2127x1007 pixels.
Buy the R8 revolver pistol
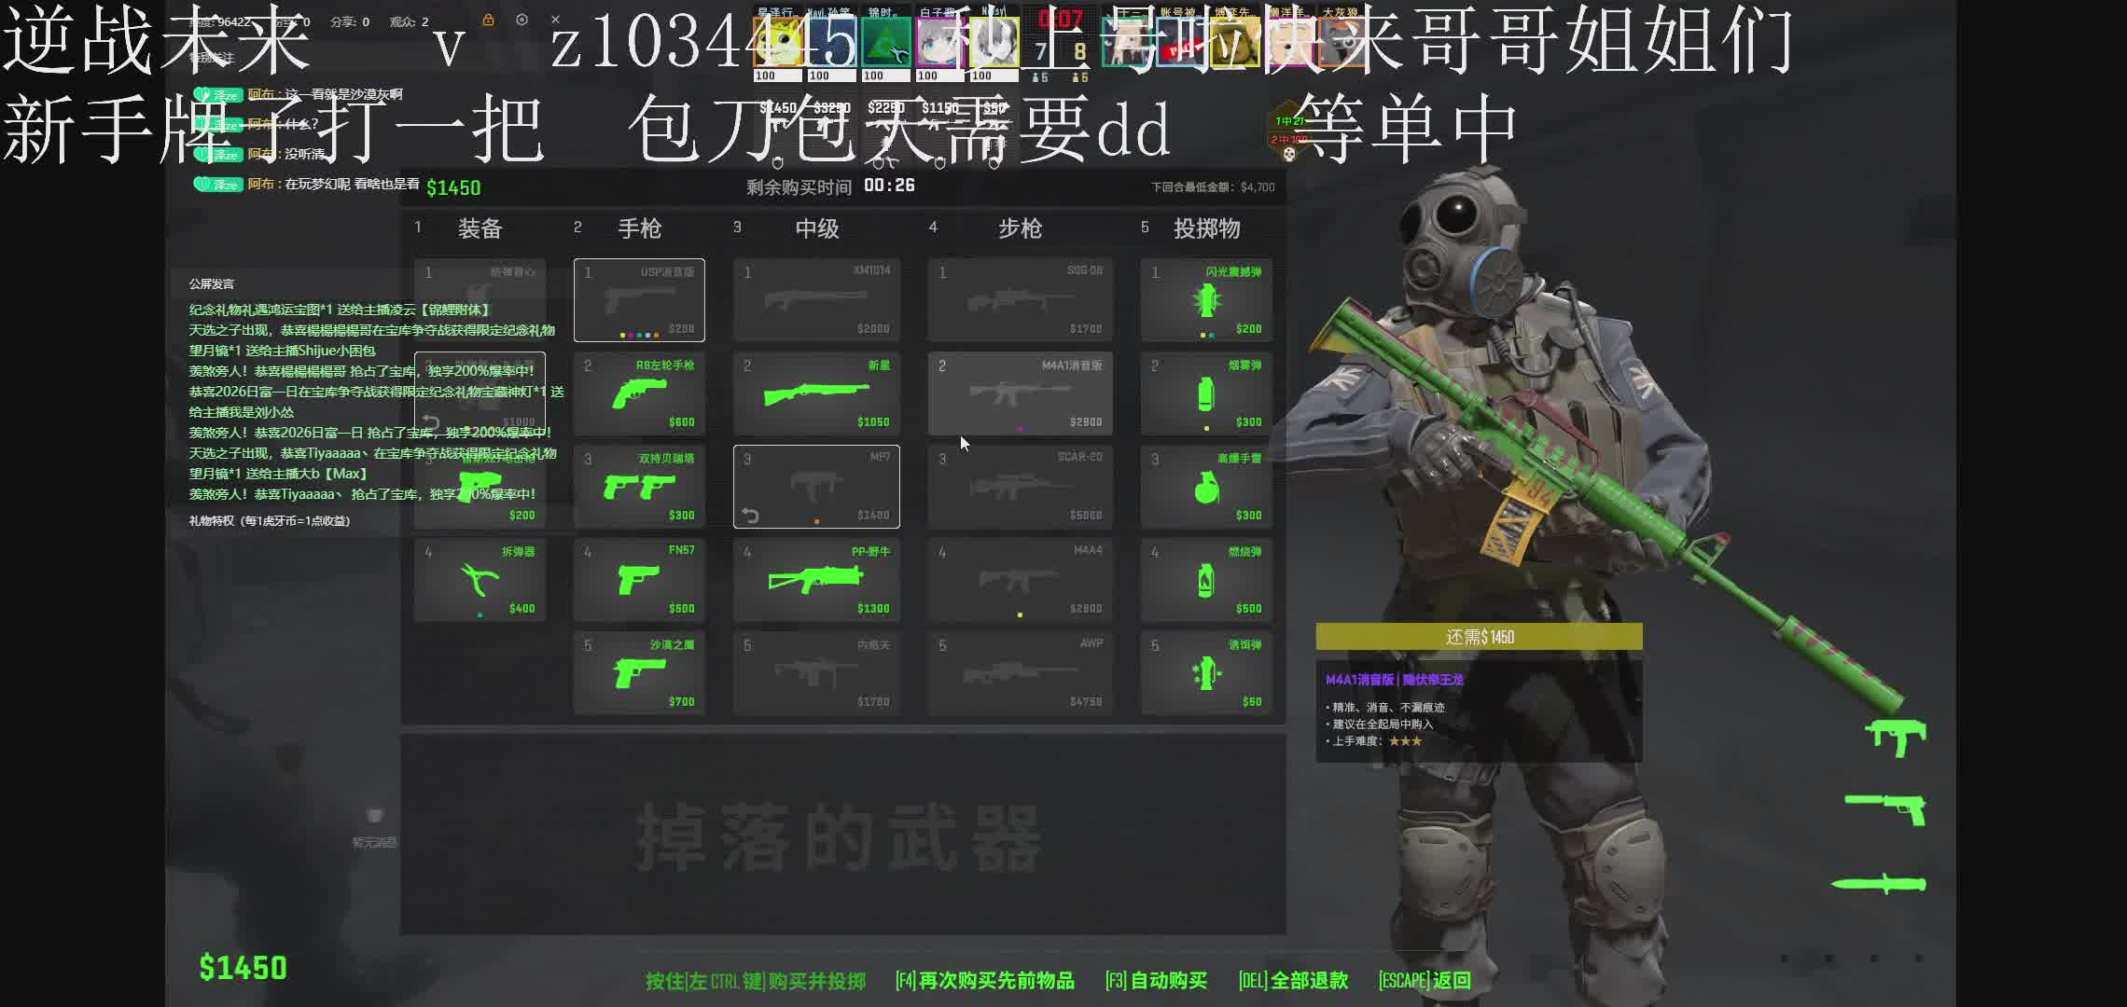coord(639,393)
